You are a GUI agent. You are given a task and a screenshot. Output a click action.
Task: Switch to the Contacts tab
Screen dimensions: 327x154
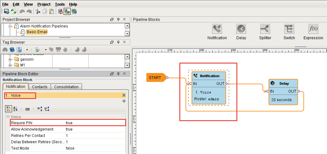pos(40,87)
